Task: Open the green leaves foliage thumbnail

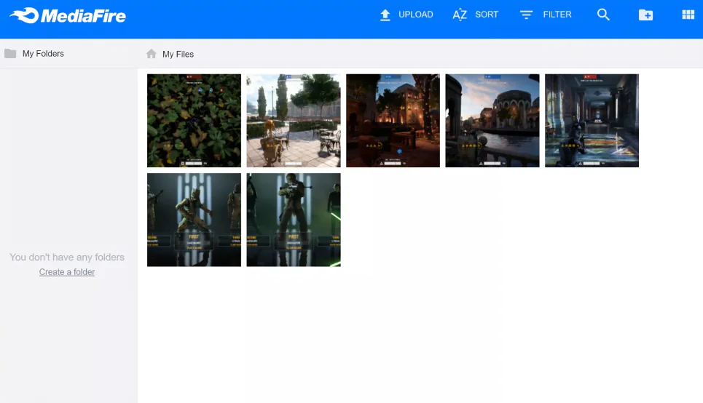Action: [x=194, y=121]
